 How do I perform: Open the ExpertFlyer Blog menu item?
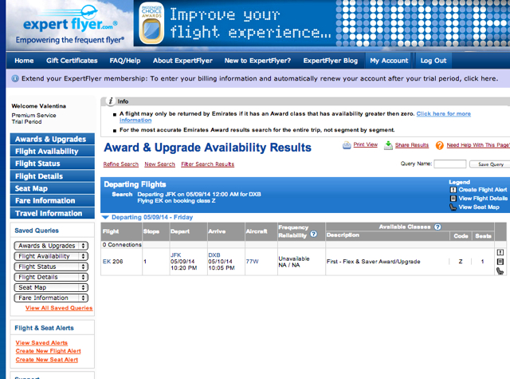click(331, 61)
